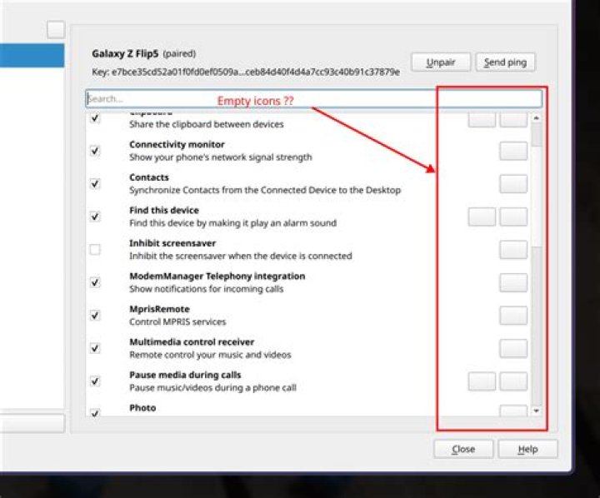Click the Unpair button

coord(441,62)
